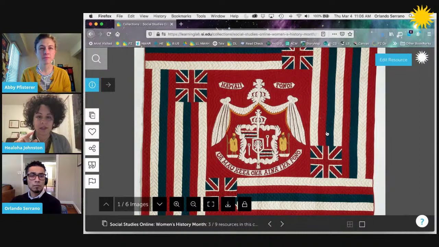The width and height of the screenshot is (439, 247).
Task: Open the Edit menu
Action: point(131,16)
